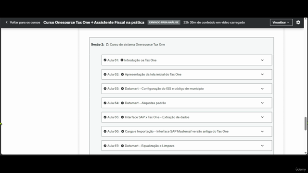Open the Visualizar dropdown button

click(x=281, y=23)
